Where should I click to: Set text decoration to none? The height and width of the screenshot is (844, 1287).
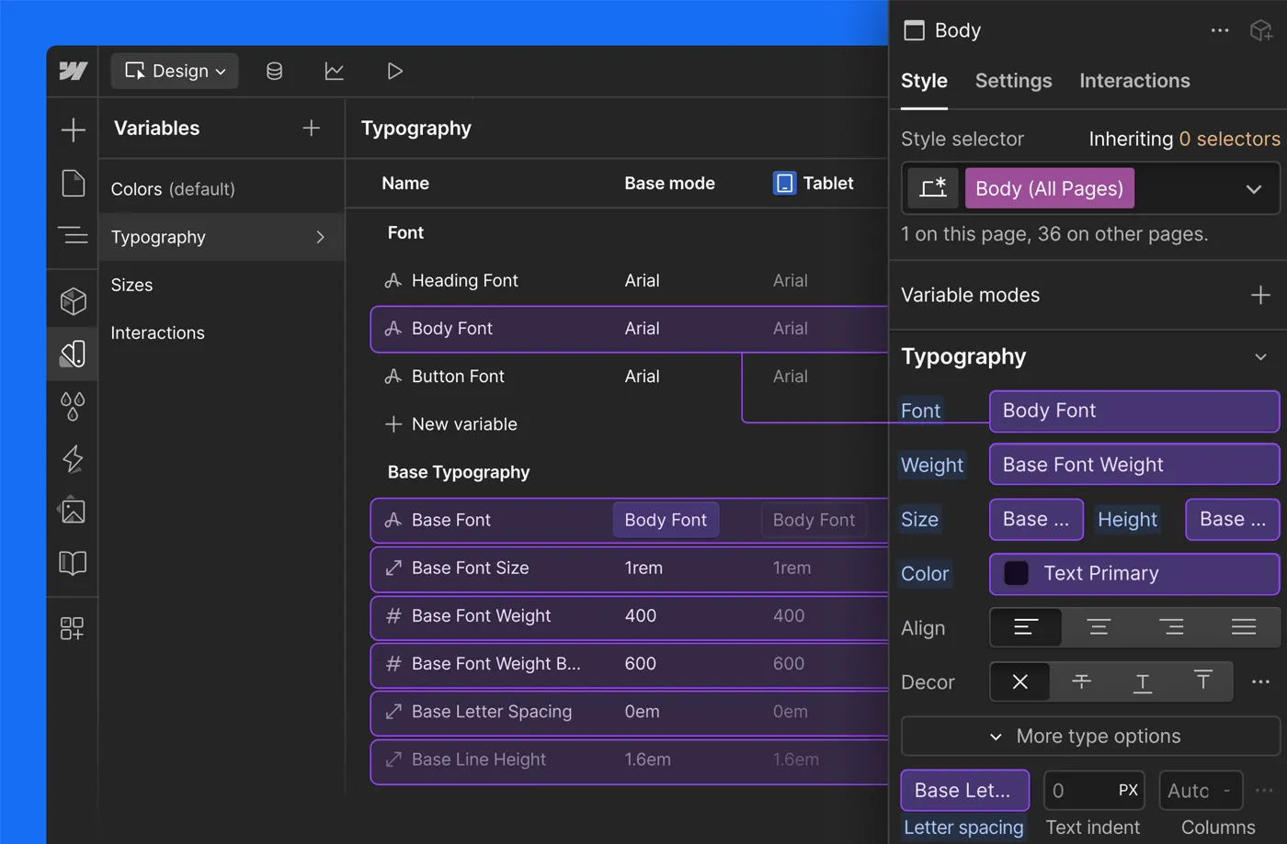(x=1019, y=681)
